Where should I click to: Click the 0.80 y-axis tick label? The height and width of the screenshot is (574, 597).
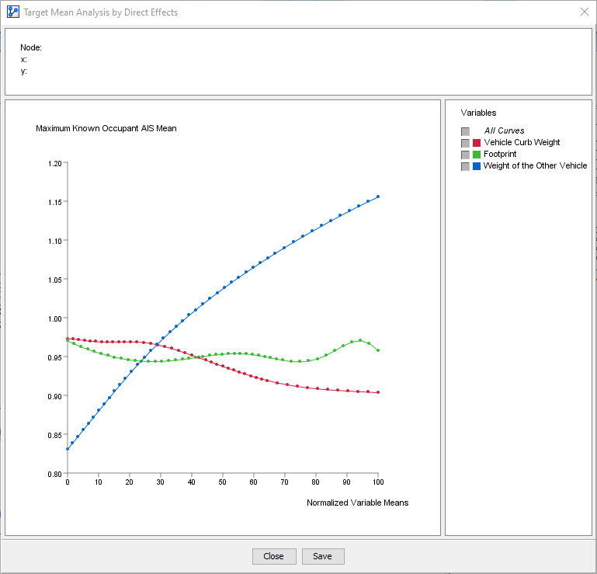click(x=55, y=475)
